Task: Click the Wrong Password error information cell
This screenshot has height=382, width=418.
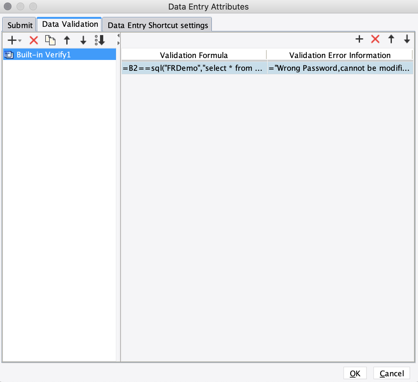Action: [340, 68]
